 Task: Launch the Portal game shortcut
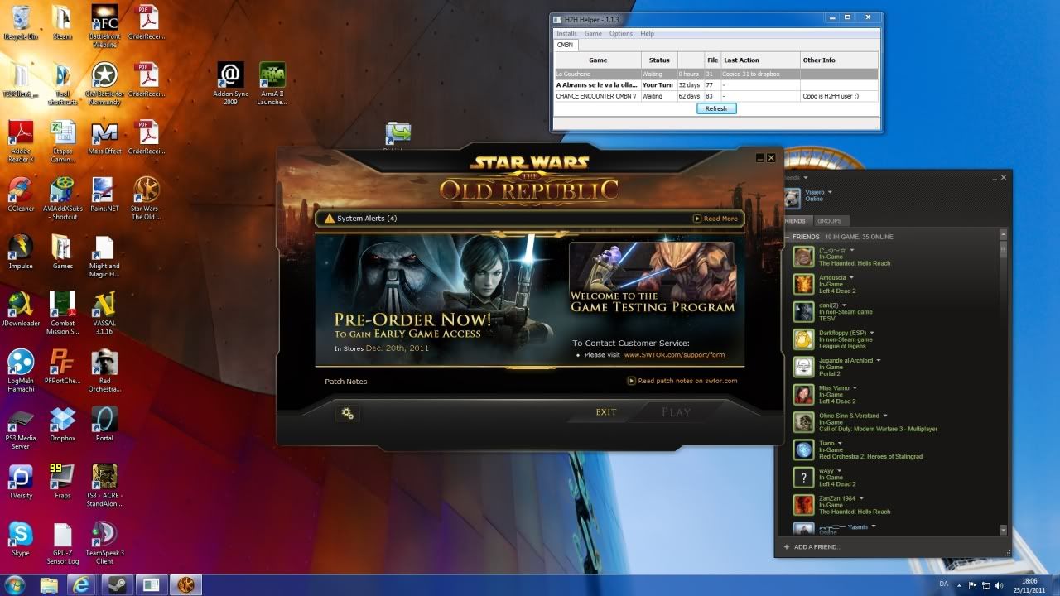click(104, 424)
